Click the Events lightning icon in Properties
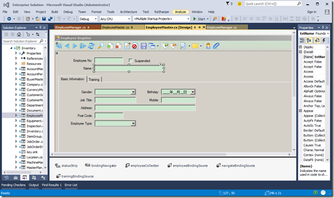The height and width of the screenshot is (198, 334). 324,41
